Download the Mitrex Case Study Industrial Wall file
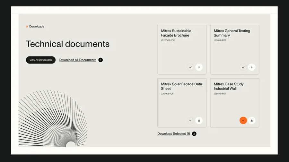 pyautogui.click(x=251, y=120)
